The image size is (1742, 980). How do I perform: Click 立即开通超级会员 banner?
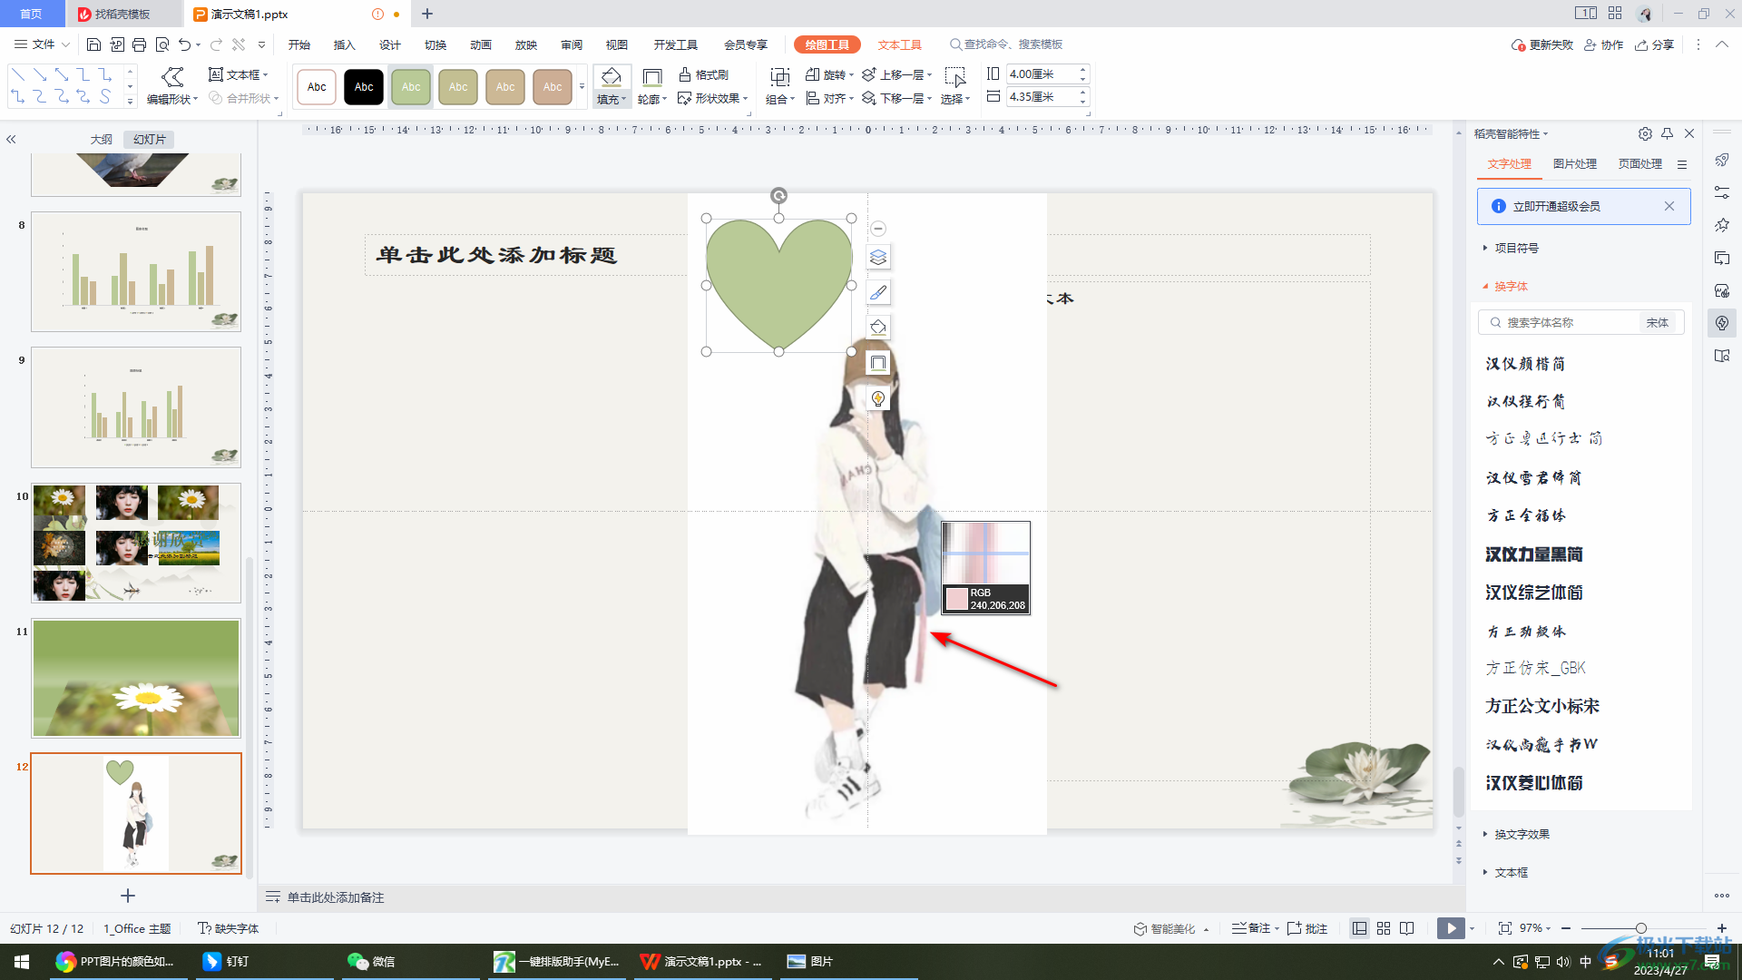(x=1583, y=206)
